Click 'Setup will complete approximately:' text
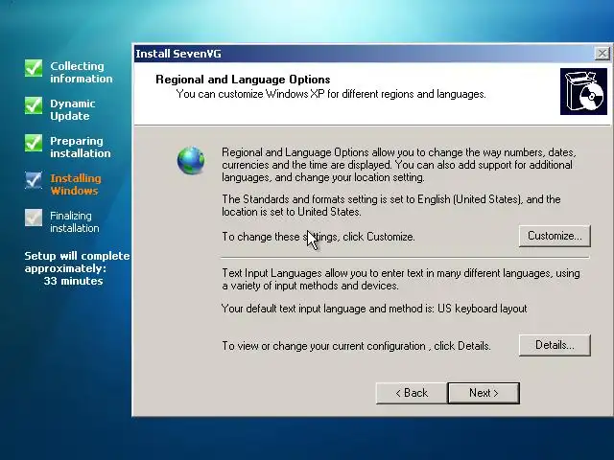Viewport: 614px width, 460px height. click(77, 262)
